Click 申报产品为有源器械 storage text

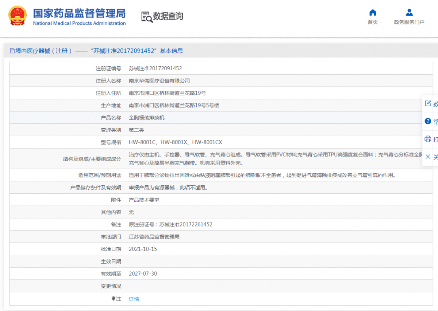point(168,188)
